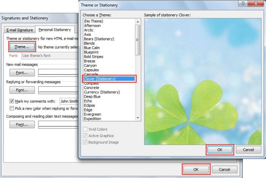Select Clover (Stationery) in the list
The width and height of the screenshot is (266, 178).
click(x=109, y=79)
